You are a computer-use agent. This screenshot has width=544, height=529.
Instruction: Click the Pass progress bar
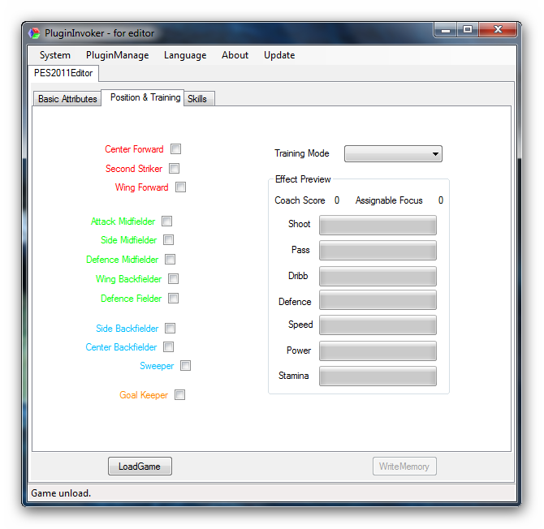point(378,250)
